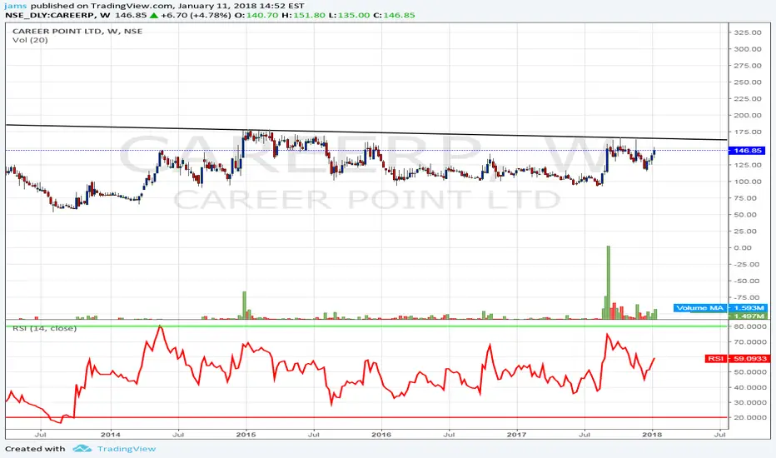This screenshot has width=776, height=458.
Task: Click the Volume MA 1.593M label
Action: 720,308
